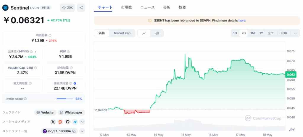The width and height of the screenshot is (303, 137).
Task: Click the blue verified badge near 循環供給量
Action: click(75, 83)
